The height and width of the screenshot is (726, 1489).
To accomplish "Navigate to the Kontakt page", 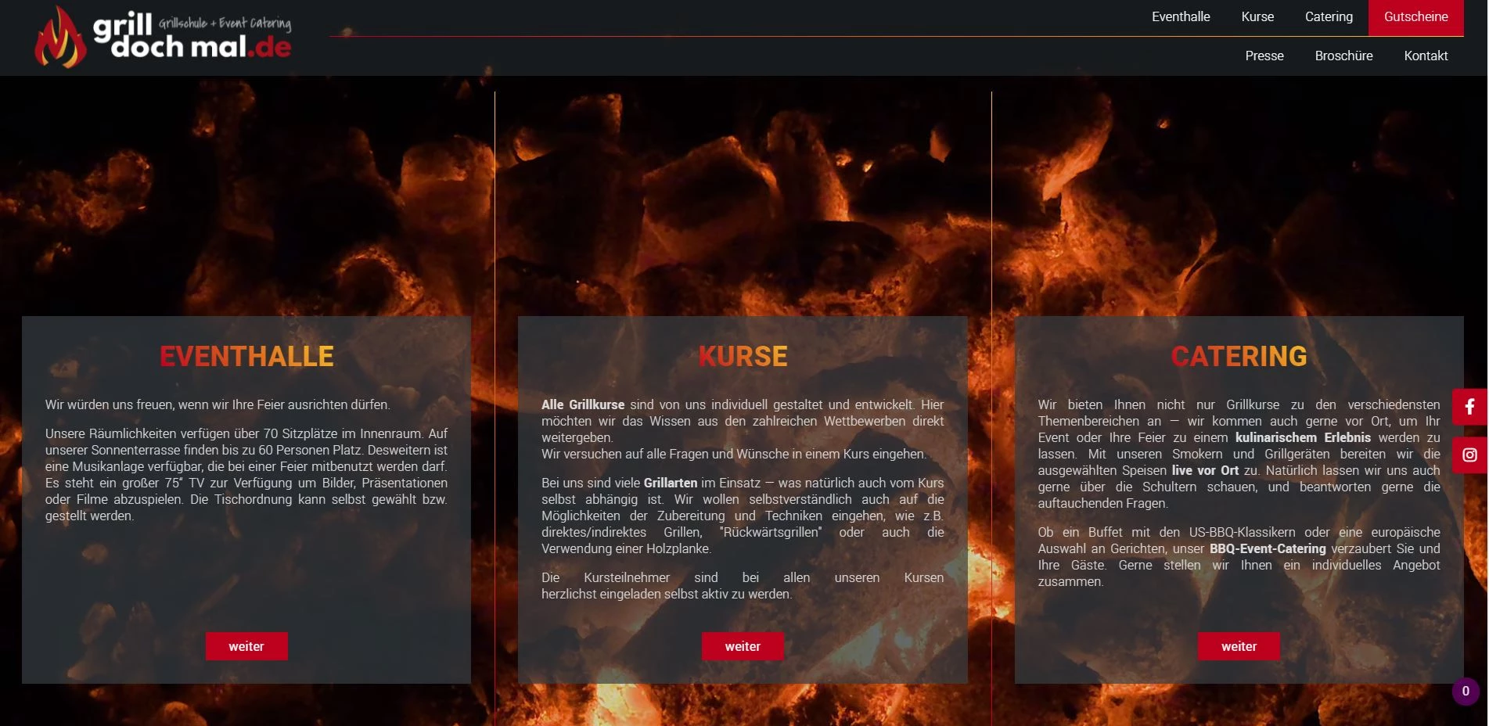I will pyautogui.click(x=1425, y=56).
